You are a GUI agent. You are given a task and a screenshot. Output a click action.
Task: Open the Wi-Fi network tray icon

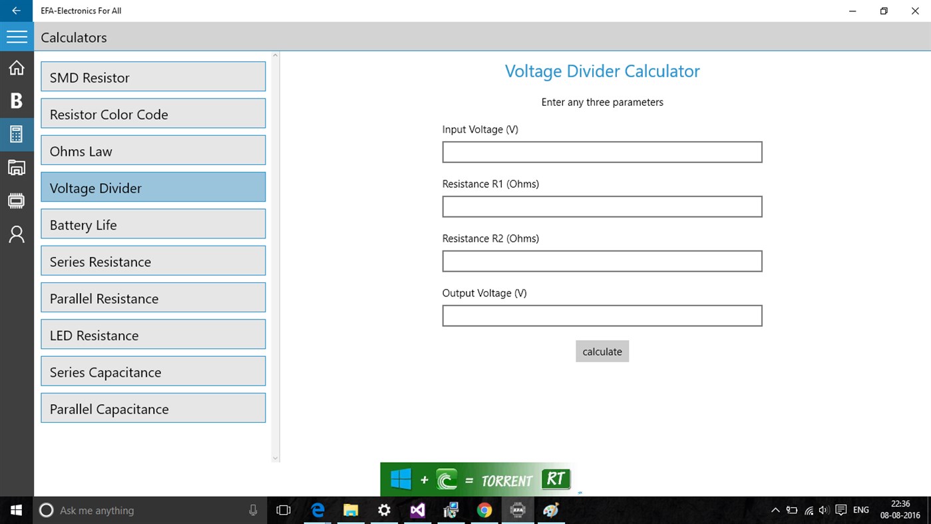pos(809,510)
